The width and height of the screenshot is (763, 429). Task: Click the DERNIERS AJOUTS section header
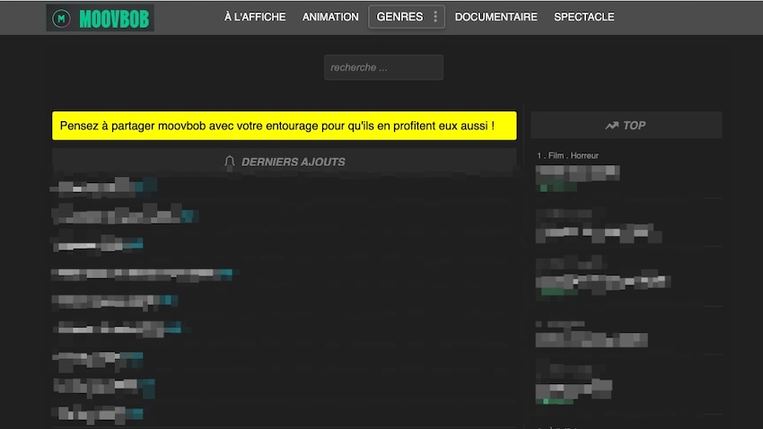[293, 162]
